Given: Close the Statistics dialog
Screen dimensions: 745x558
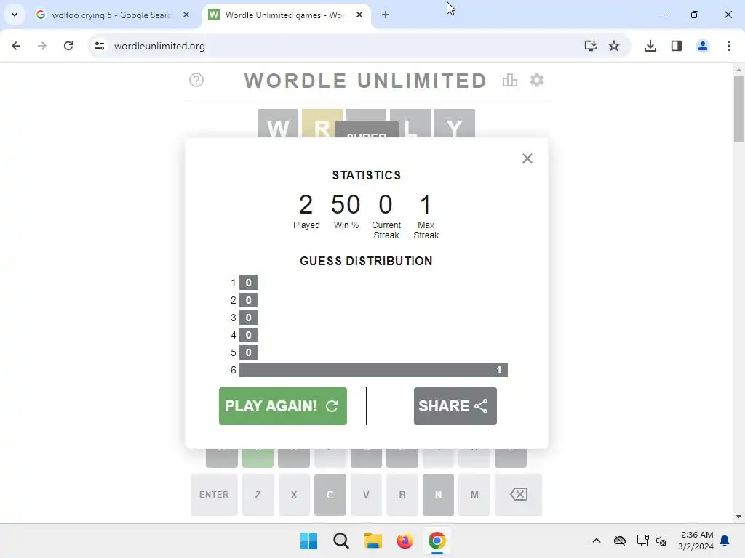Looking at the screenshot, I should pos(527,158).
